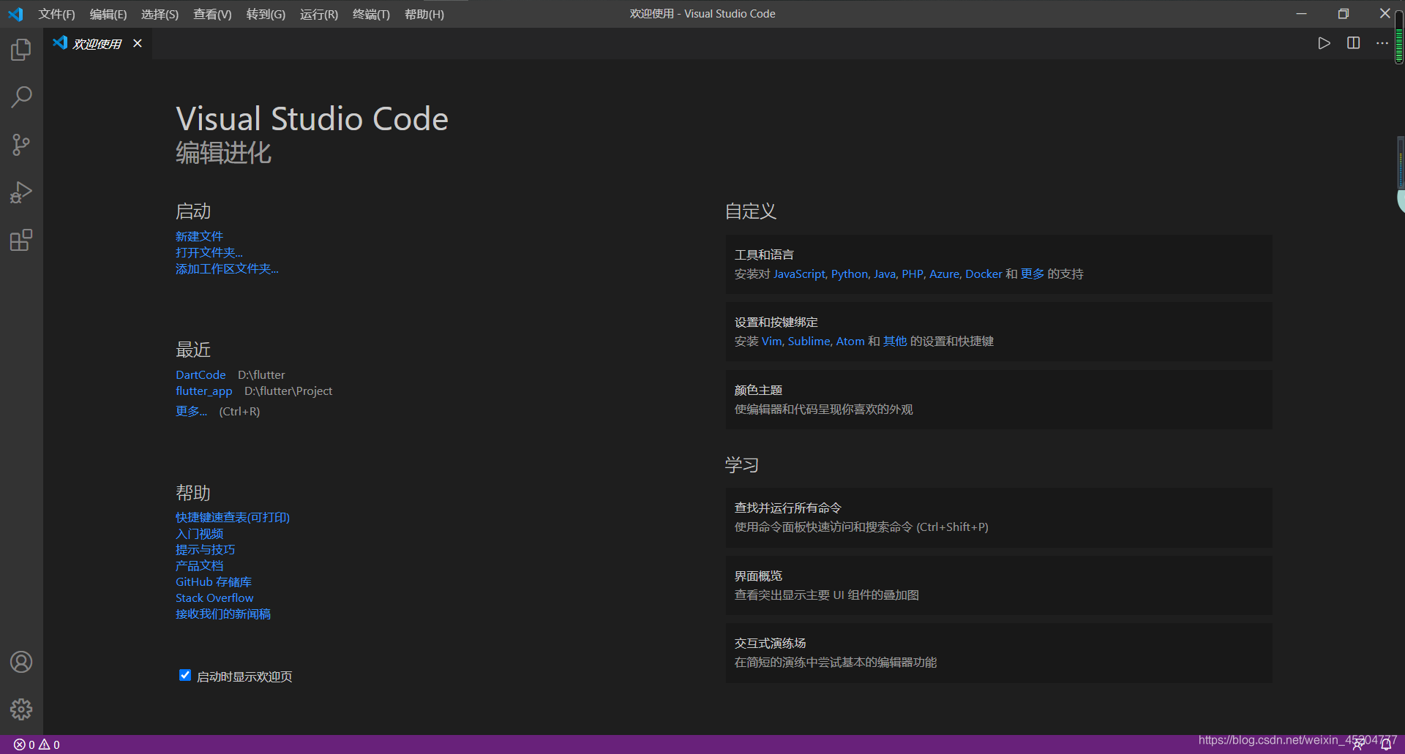This screenshot has width=1405, height=754.
Task: Click the feedback icon in the status bar
Action: (1358, 745)
